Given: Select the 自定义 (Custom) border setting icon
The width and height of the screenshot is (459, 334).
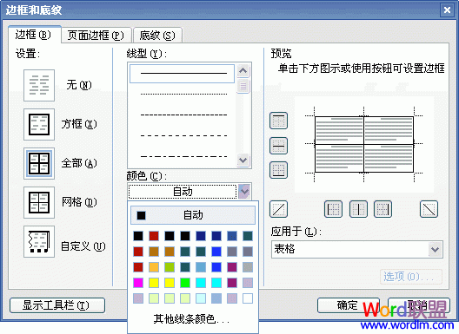Looking at the screenshot, I should pyautogui.click(x=39, y=242).
